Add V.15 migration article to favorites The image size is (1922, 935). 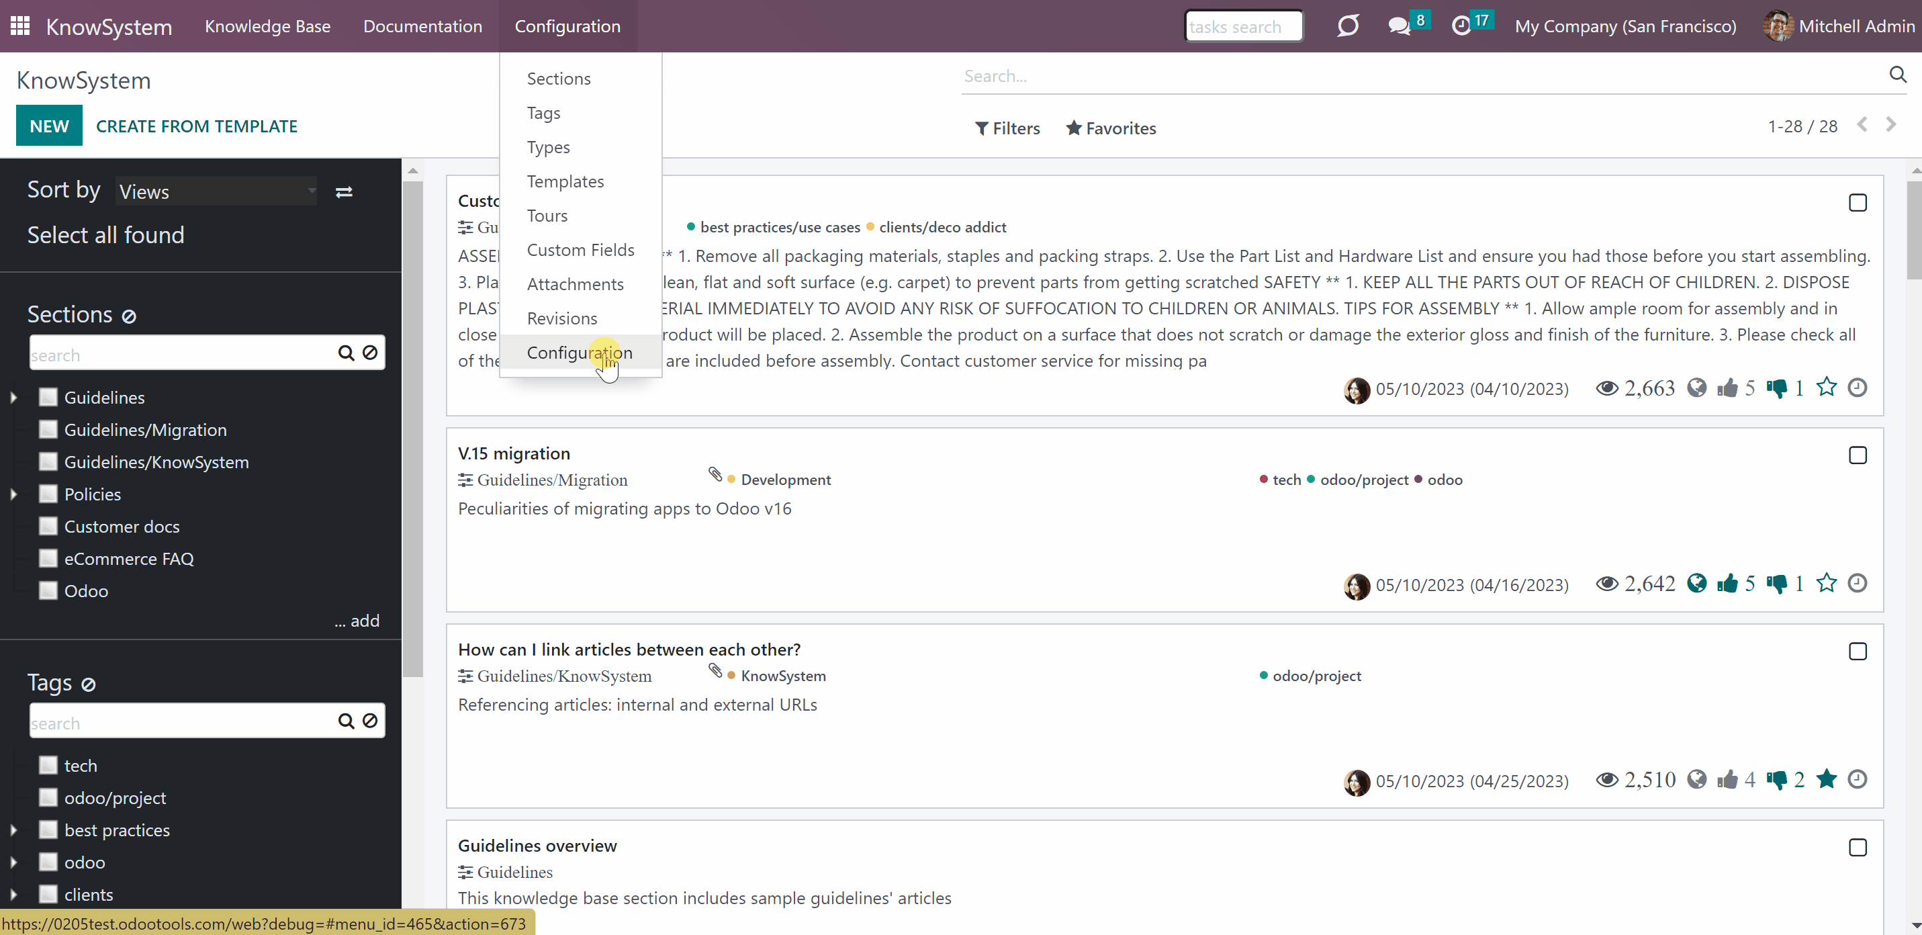click(1827, 583)
